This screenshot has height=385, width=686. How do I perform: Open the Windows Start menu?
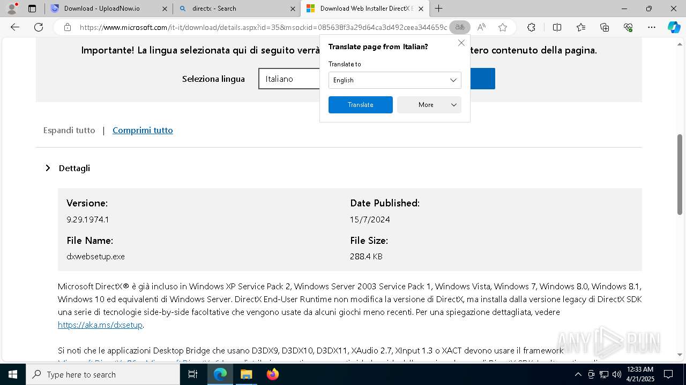13,374
